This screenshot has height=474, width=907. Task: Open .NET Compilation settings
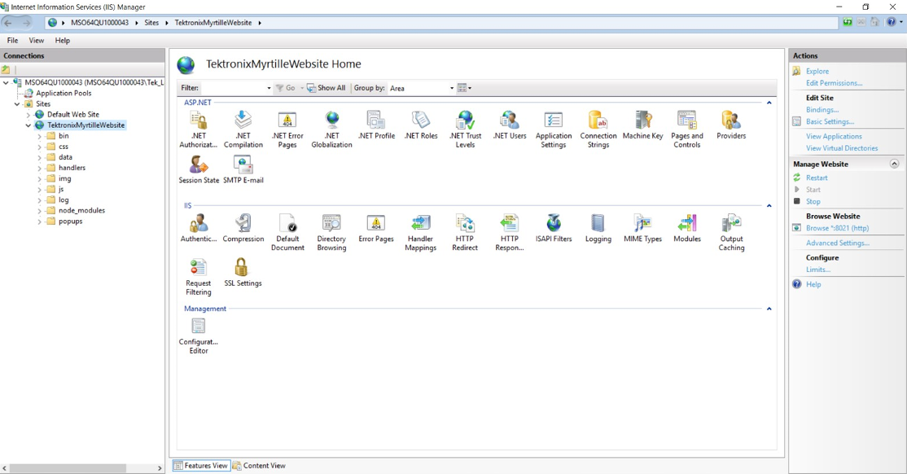click(x=243, y=122)
